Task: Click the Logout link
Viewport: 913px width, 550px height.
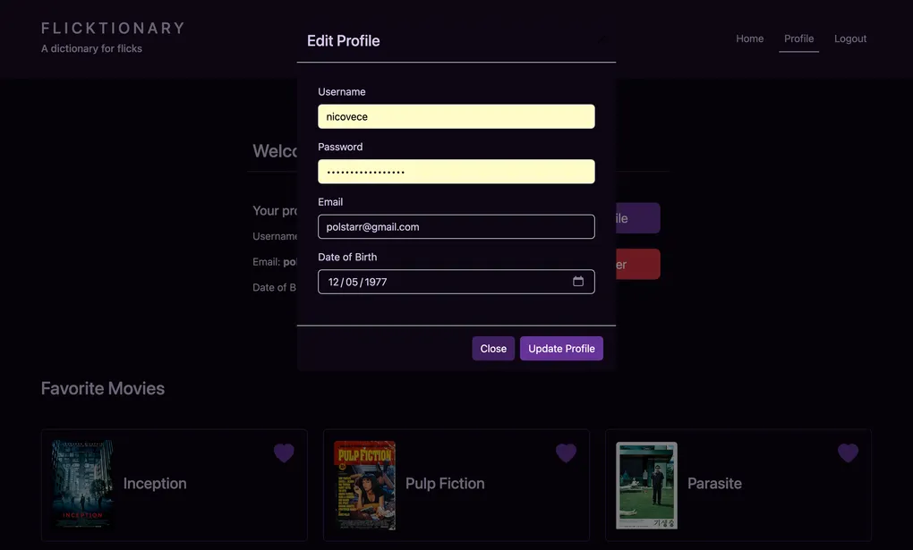Action: [x=849, y=38]
